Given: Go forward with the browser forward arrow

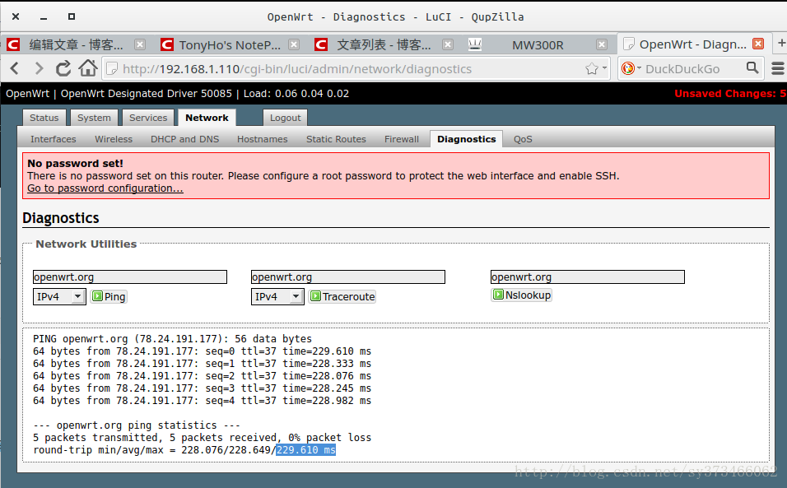Looking at the screenshot, I should point(39,68).
